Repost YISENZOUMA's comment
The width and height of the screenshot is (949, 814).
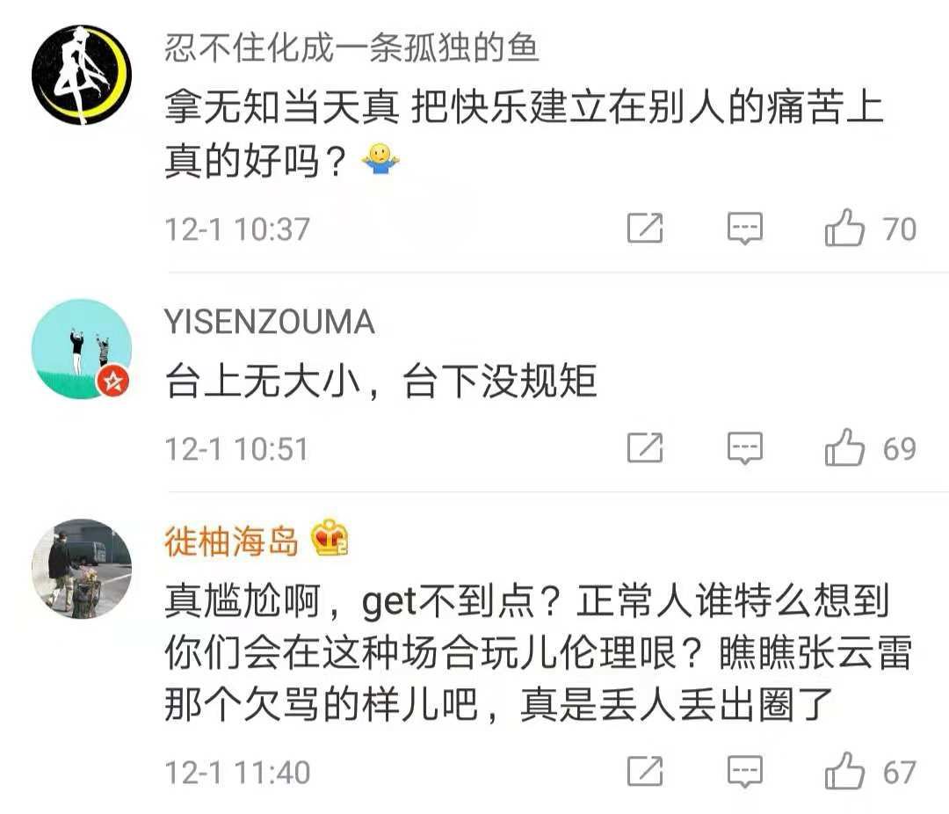645,448
